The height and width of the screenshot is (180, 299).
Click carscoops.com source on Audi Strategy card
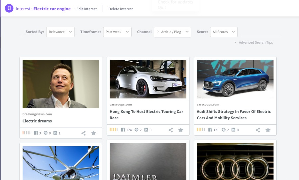[x=208, y=104]
